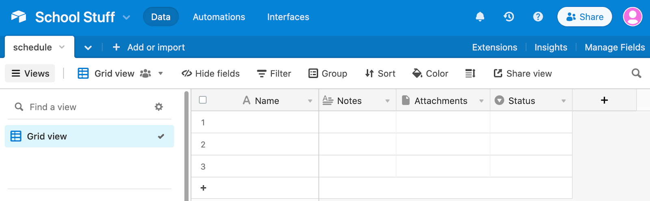Click the row height icon
This screenshot has width=650, height=201.
[470, 73]
